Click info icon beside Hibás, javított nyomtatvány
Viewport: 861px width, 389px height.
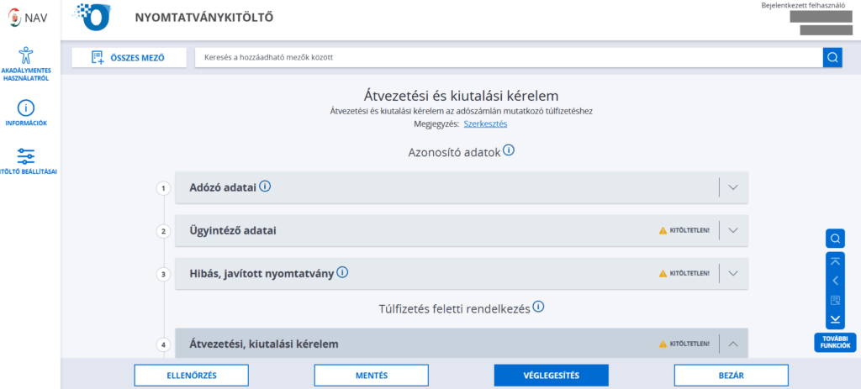tap(342, 272)
